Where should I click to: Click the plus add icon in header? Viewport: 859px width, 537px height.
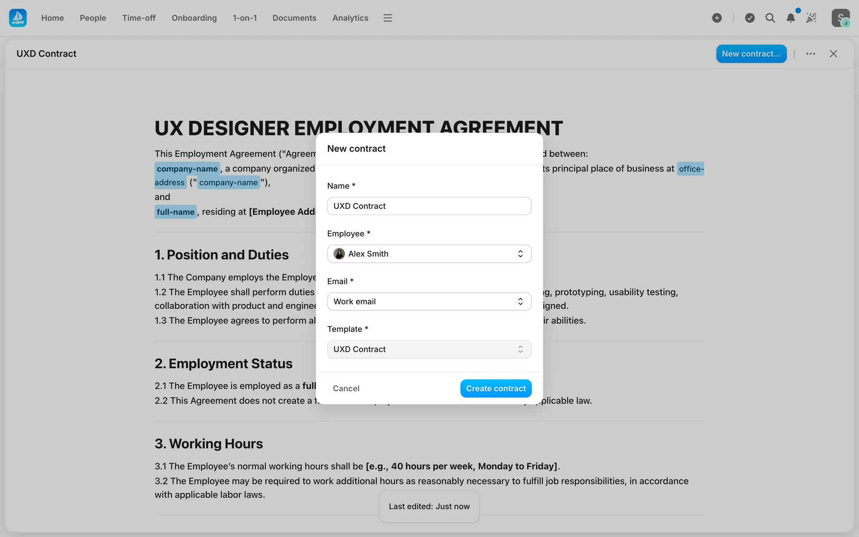(x=717, y=18)
